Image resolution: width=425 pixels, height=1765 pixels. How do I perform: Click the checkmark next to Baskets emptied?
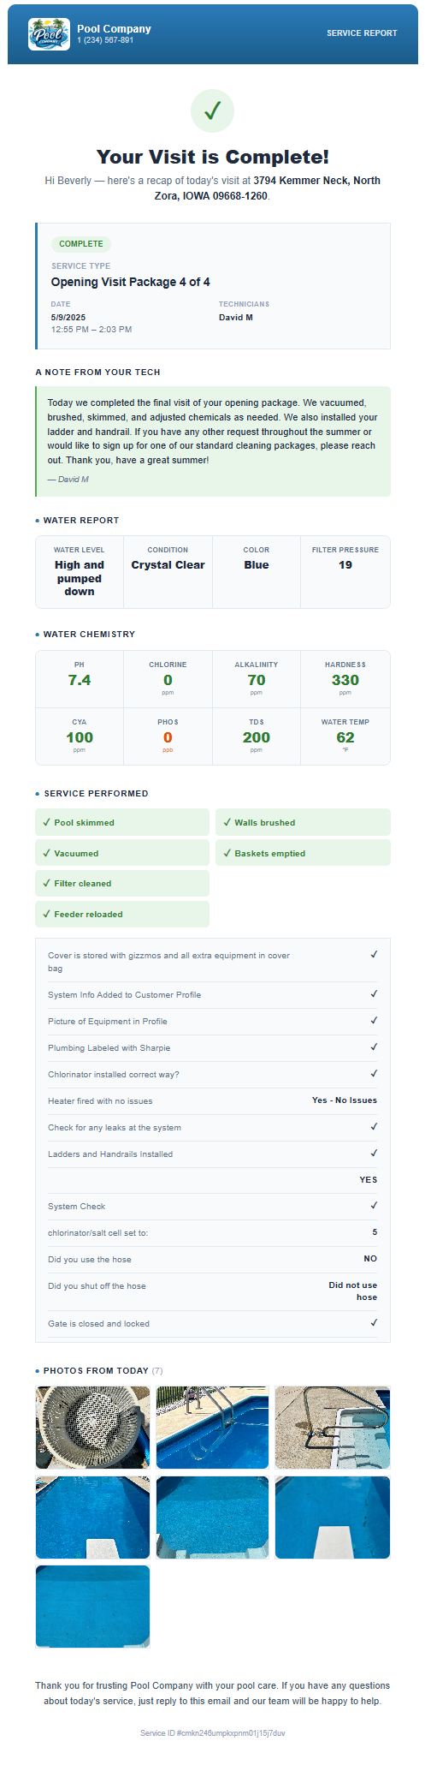pyautogui.click(x=227, y=853)
